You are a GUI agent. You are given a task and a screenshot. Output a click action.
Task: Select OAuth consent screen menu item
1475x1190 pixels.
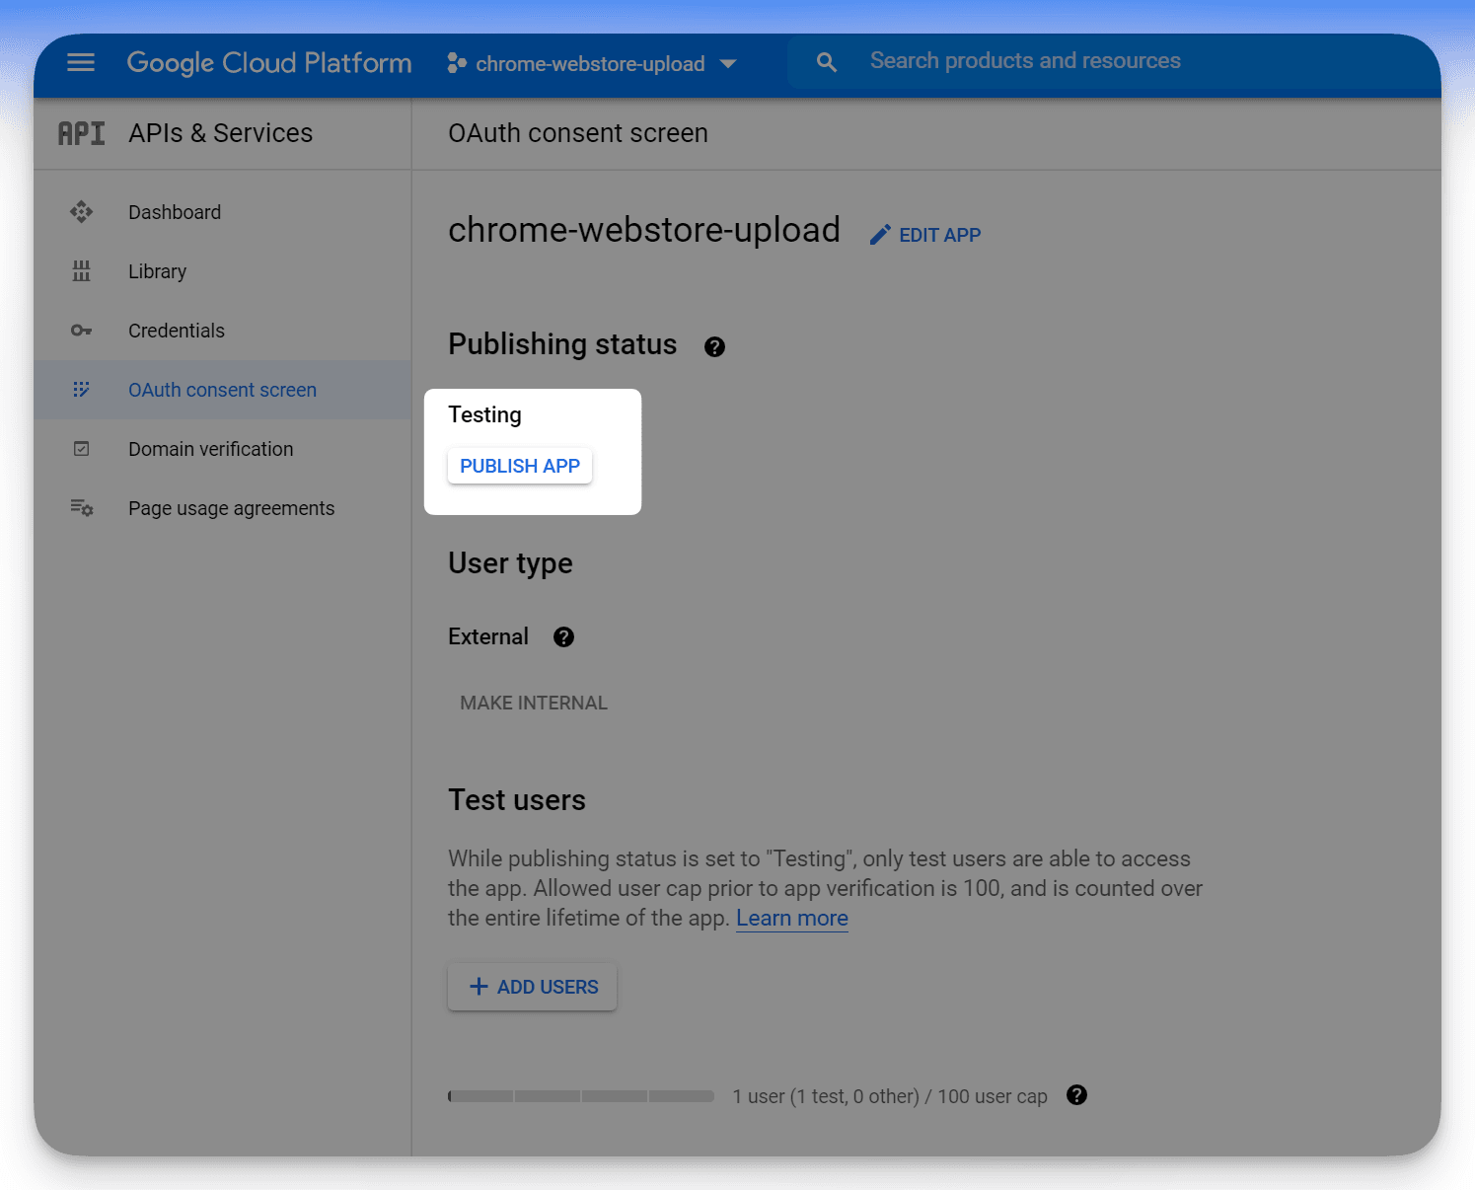tap(222, 390)
